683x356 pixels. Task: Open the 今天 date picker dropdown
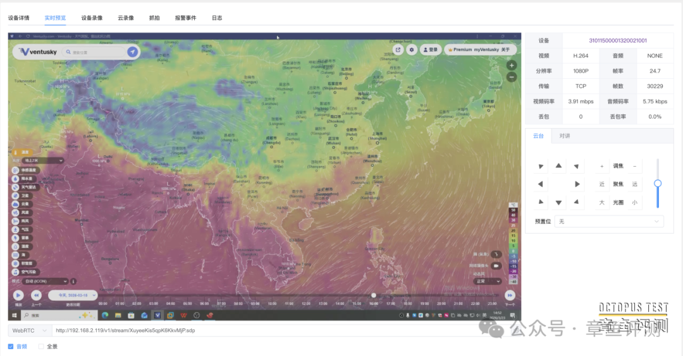click(x=72, y=295)
